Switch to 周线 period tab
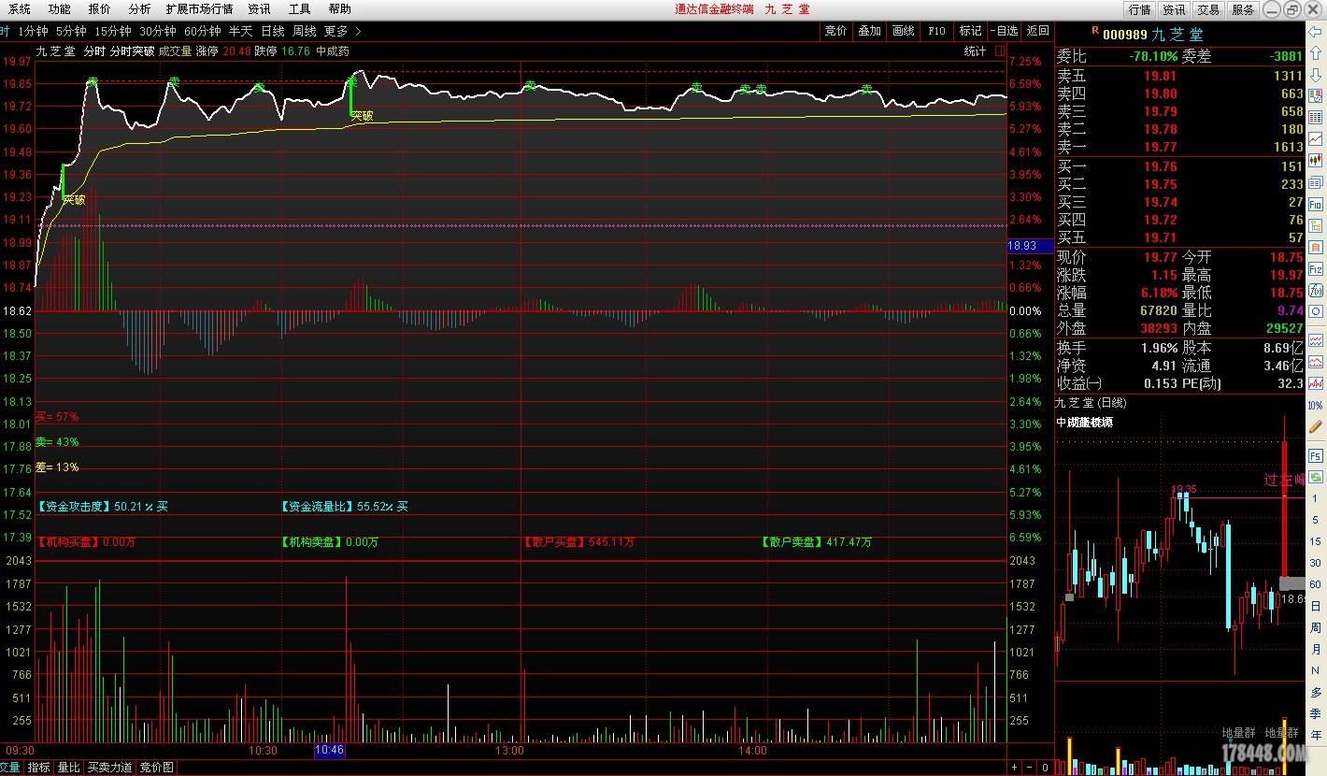Screen dimensions: 1327x776 coord(305,31)
